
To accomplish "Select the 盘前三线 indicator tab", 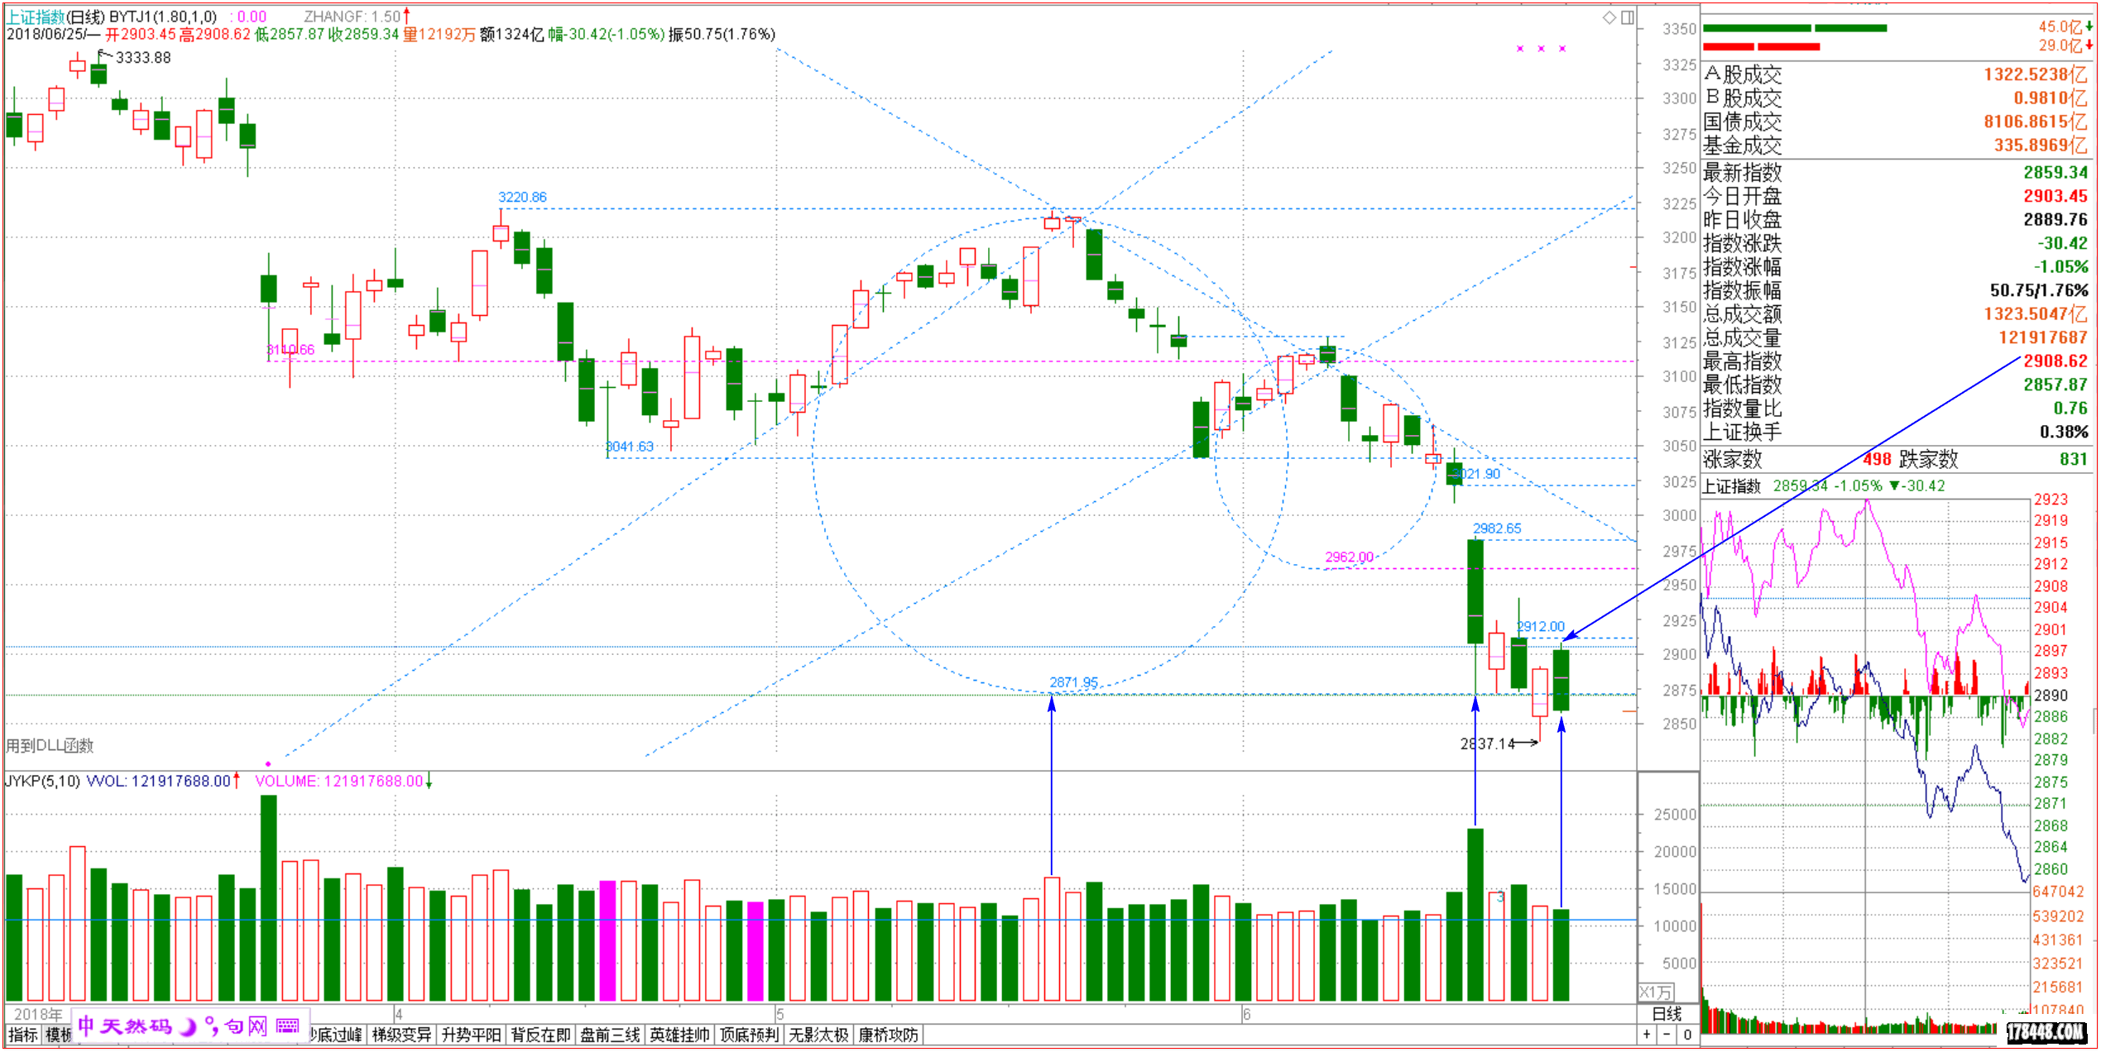I will [610, 1035].
